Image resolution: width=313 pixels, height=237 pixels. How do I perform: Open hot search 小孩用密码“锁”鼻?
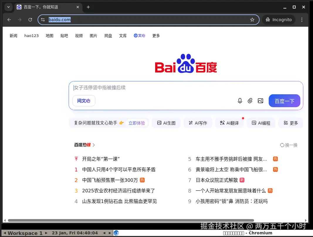(231, 201)
